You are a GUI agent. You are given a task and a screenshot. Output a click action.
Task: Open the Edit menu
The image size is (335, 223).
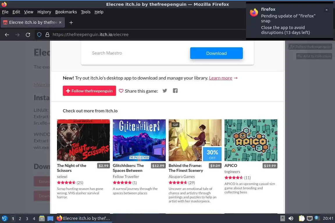16,12
